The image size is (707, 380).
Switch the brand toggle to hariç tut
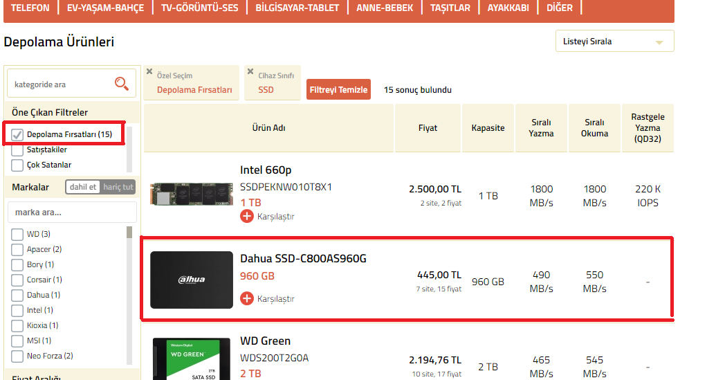(x=118, y=187)
